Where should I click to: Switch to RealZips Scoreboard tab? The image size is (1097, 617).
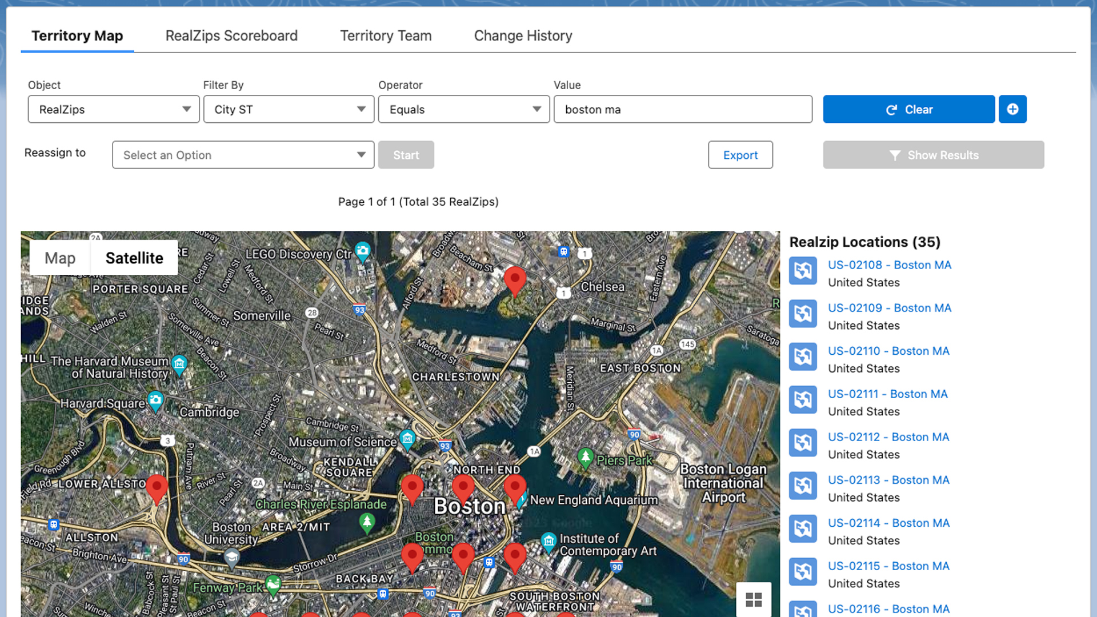tap(231, 35)
